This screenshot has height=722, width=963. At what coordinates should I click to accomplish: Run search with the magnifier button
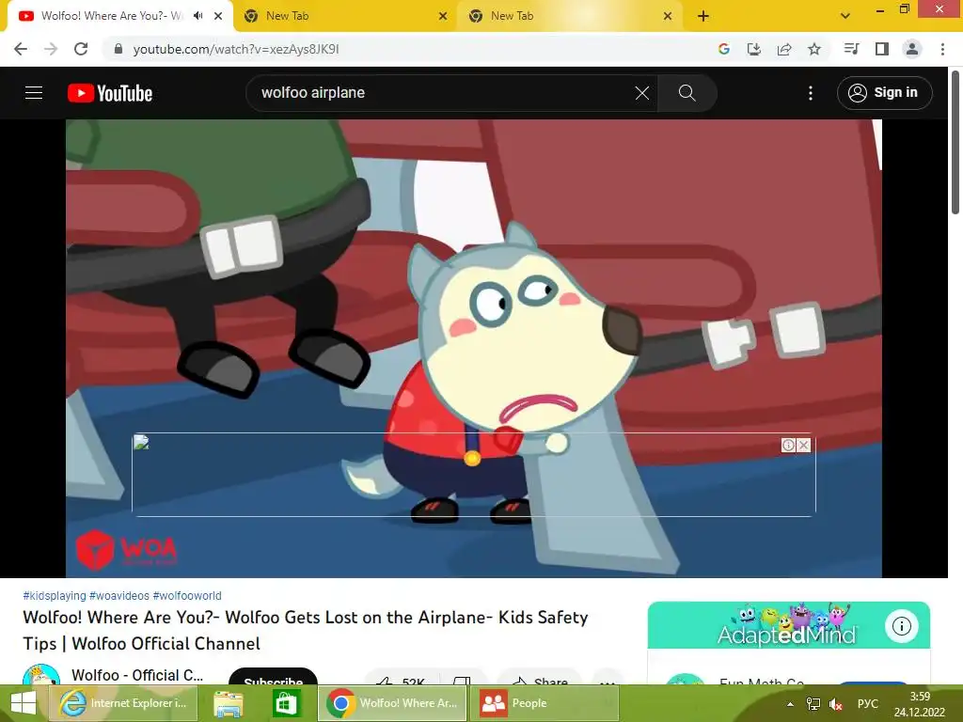pos(687,93)
